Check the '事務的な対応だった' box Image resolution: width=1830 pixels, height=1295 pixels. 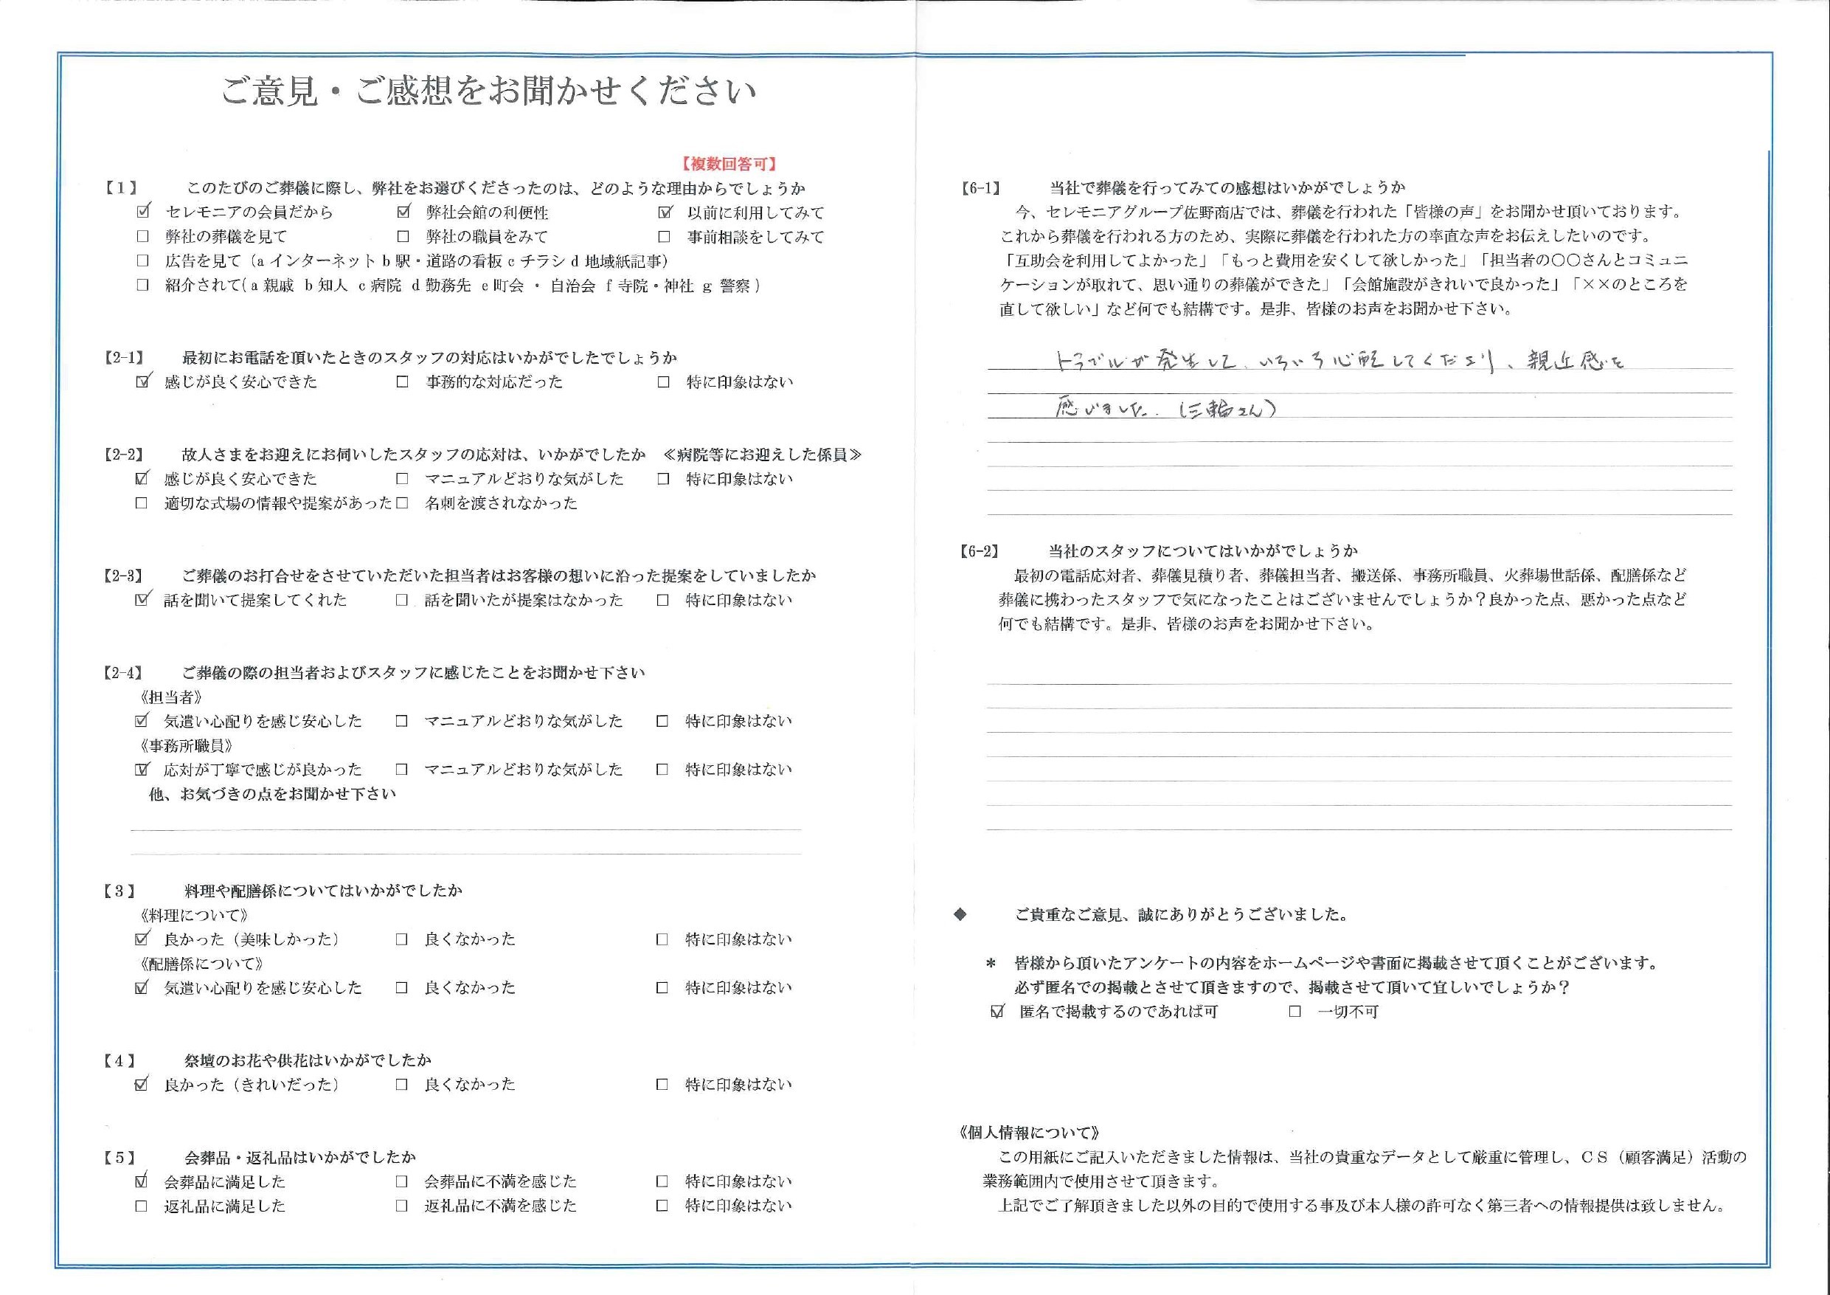pos(403,382)
